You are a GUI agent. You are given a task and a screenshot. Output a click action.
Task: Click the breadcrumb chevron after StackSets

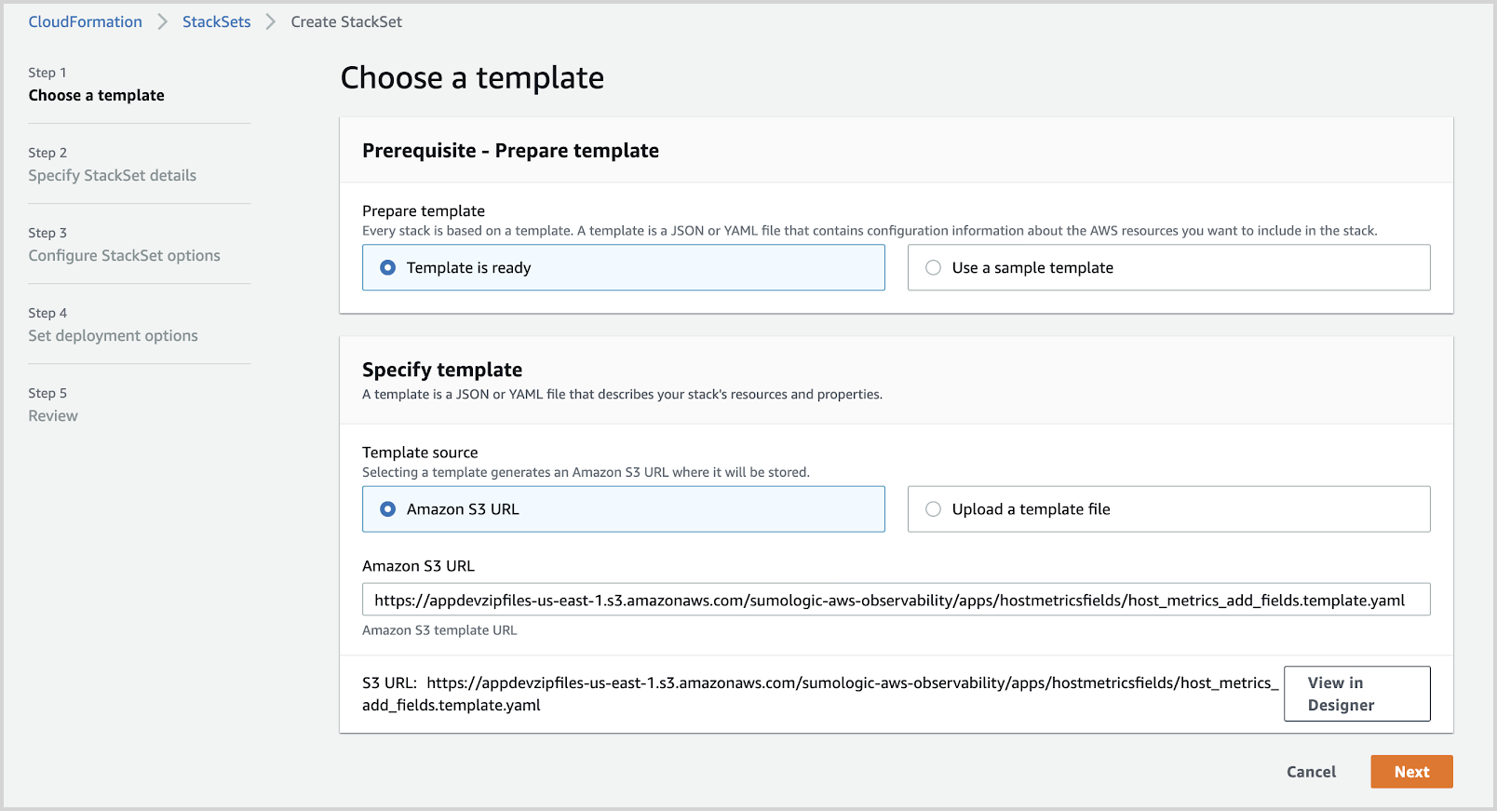click(x=271, y=21)
